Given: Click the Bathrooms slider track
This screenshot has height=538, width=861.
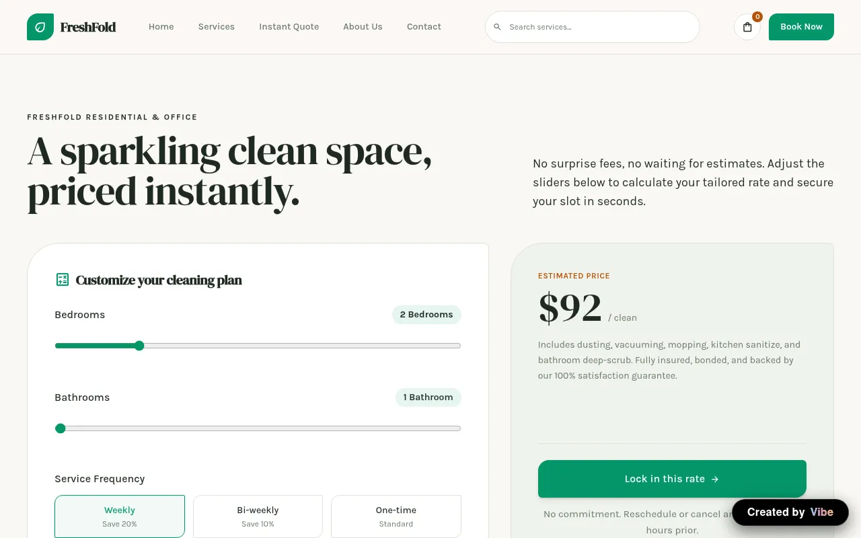Looking at the screenshot, I should pos(258,428).
